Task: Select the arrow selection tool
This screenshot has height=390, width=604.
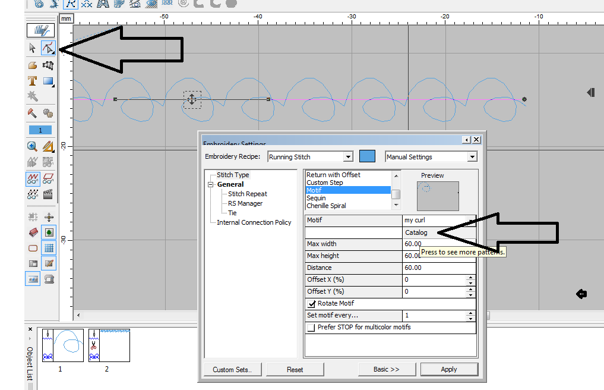Action: pyautogui.click(x=33, y=48)
